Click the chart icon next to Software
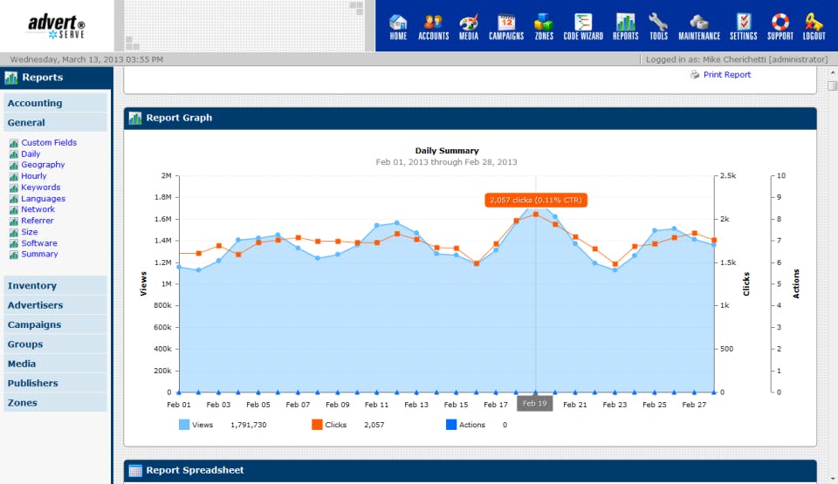This screenshot has height=484, width=838. (14, 243)
